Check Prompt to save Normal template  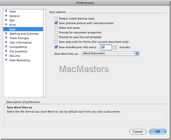pyautogui.click(x=56, y=37)
